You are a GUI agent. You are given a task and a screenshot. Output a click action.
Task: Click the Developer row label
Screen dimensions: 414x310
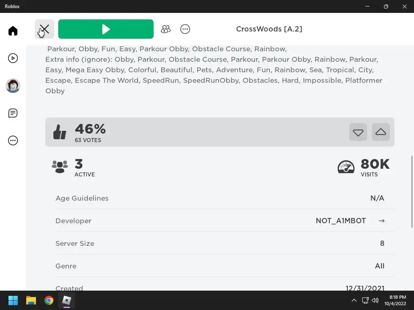click(74, 221)
